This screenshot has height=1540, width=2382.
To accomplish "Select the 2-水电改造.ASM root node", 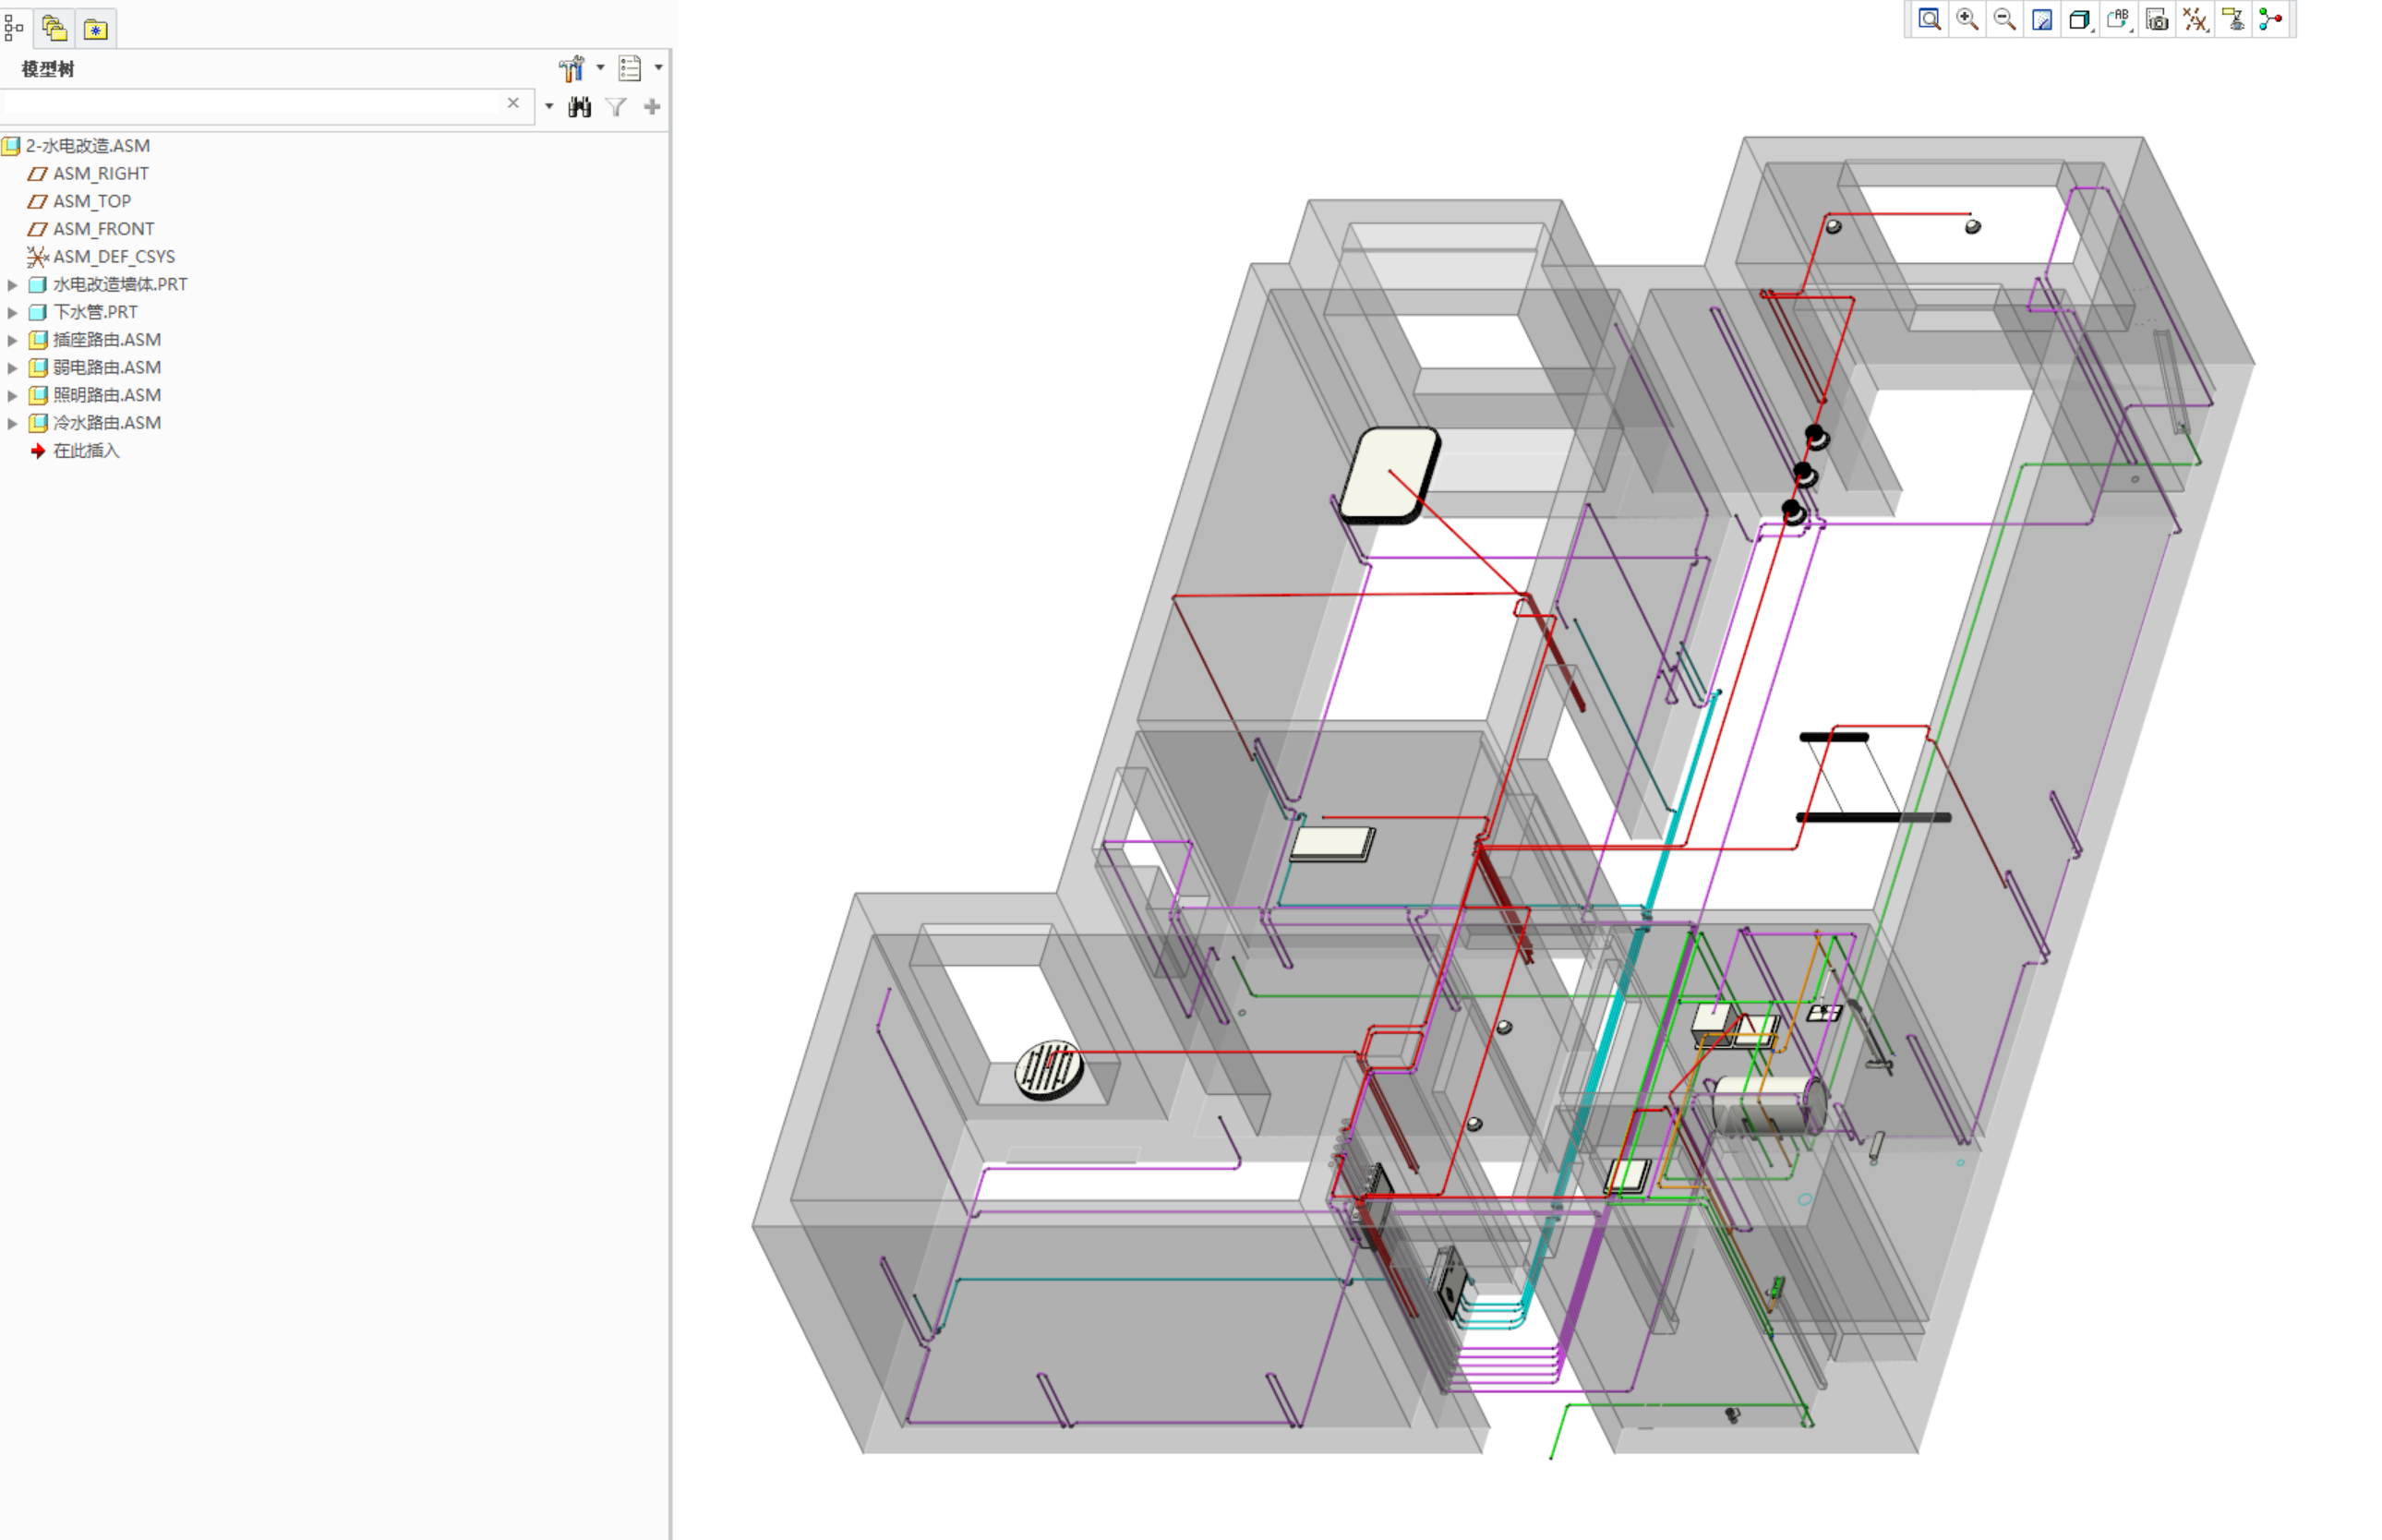I will click(x=87, y=146).
